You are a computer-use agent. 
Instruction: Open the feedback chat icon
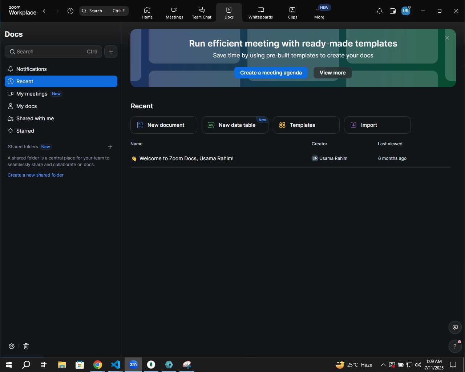(x=455, y=327)
